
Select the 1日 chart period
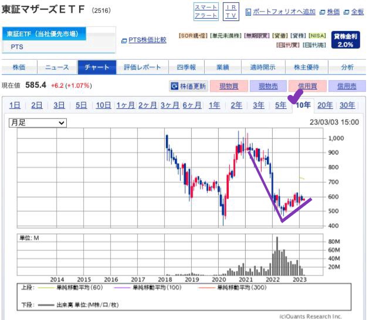(15, 105)
